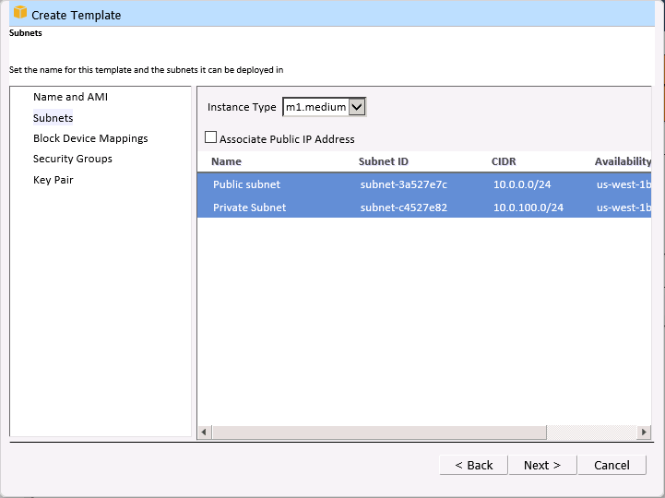665x498 pixels.
Task: Click the horizontal scrollbar left arrow
Action: [x=205, y=433]
